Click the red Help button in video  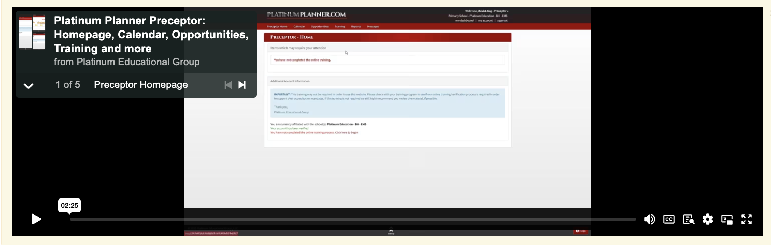[x=580, y=231]
